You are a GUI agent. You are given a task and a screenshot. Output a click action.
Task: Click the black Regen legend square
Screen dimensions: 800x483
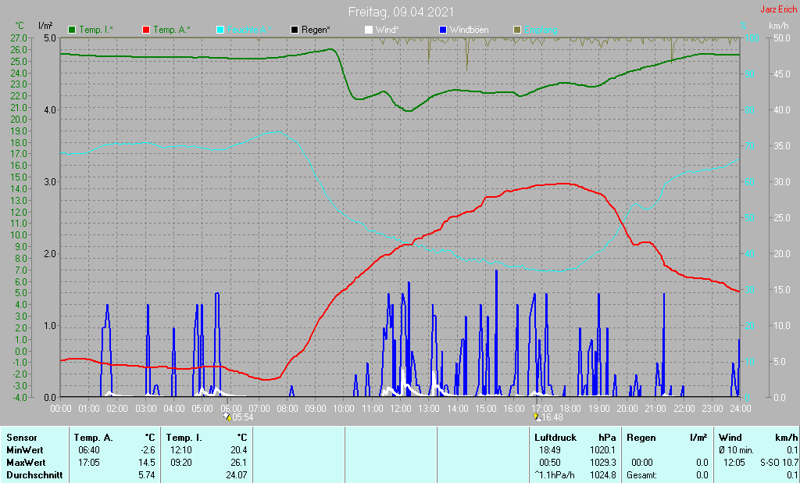click(x=295, y=30)
